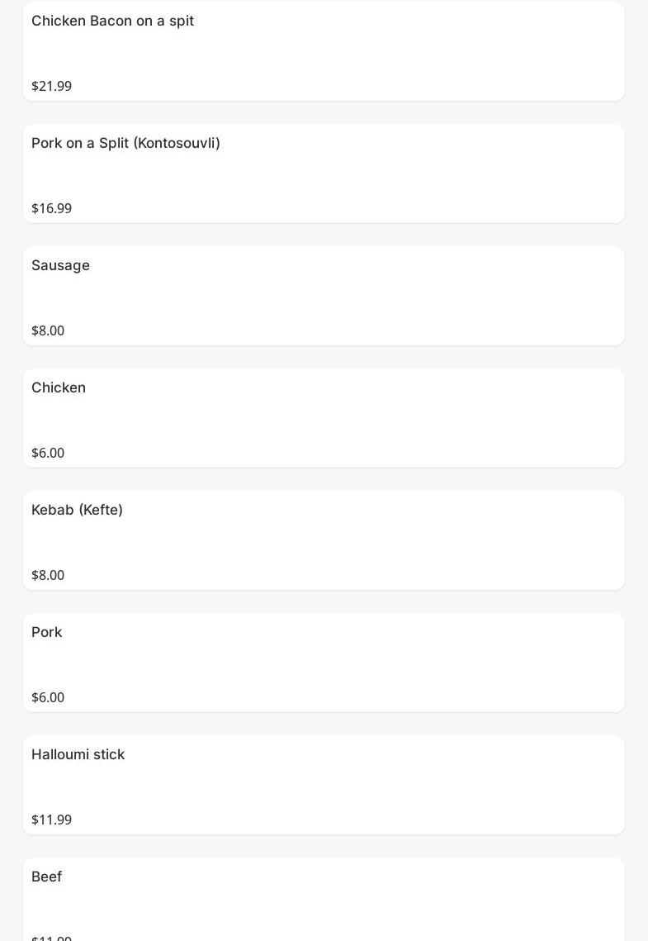Choose the Sausage item title

coord(60,265)
